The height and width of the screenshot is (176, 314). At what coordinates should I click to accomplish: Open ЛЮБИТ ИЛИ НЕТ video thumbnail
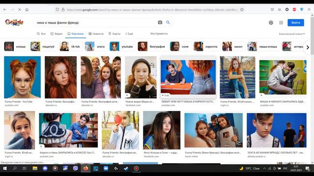pos(188,77)
